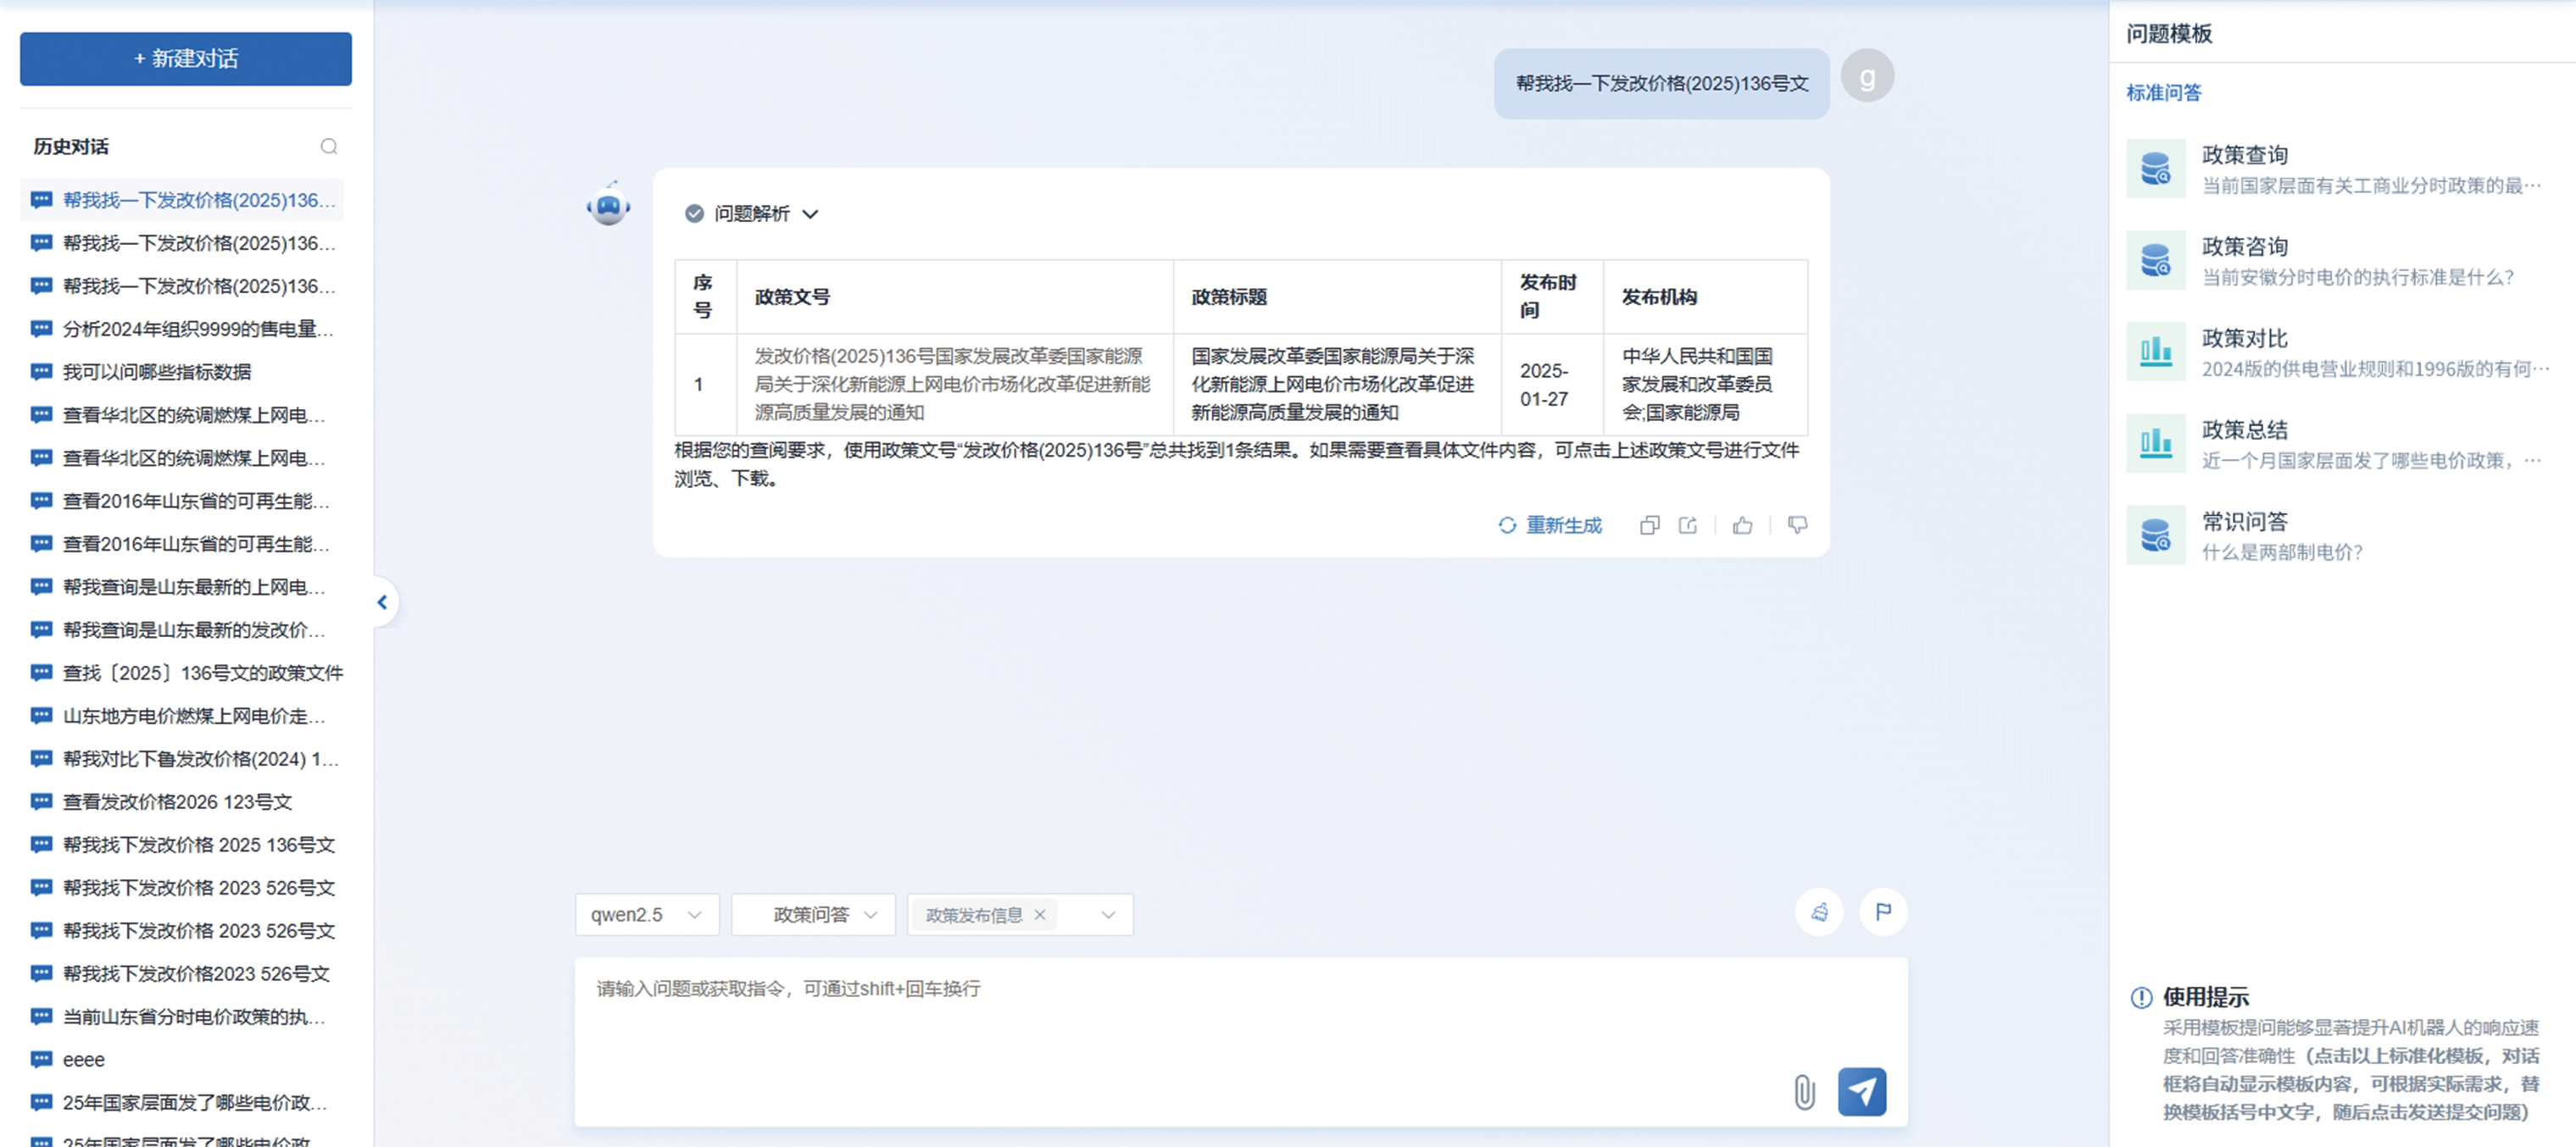Open the qwen2.5 model dropdown
Image resolution: width=2576 pixels, height=1147 pixels.
tap(646, 914)
